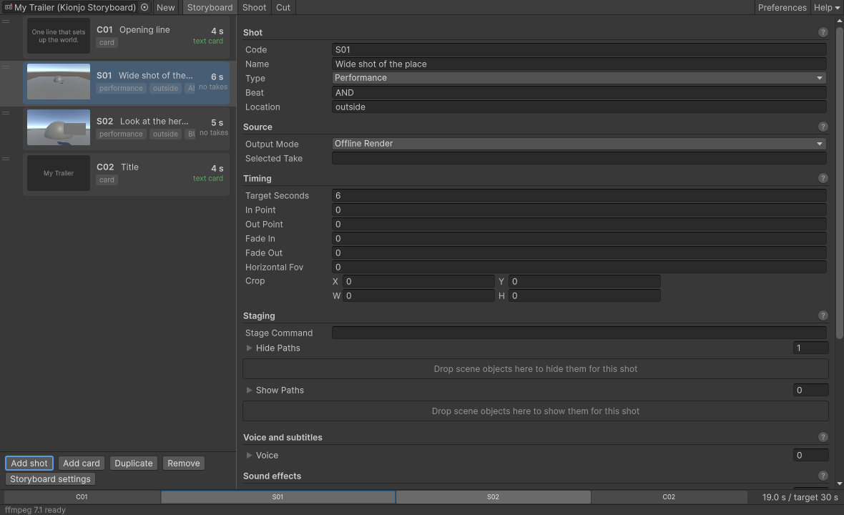
Task: Grab the drag handle beside C02 row
Action: (6, 159)
